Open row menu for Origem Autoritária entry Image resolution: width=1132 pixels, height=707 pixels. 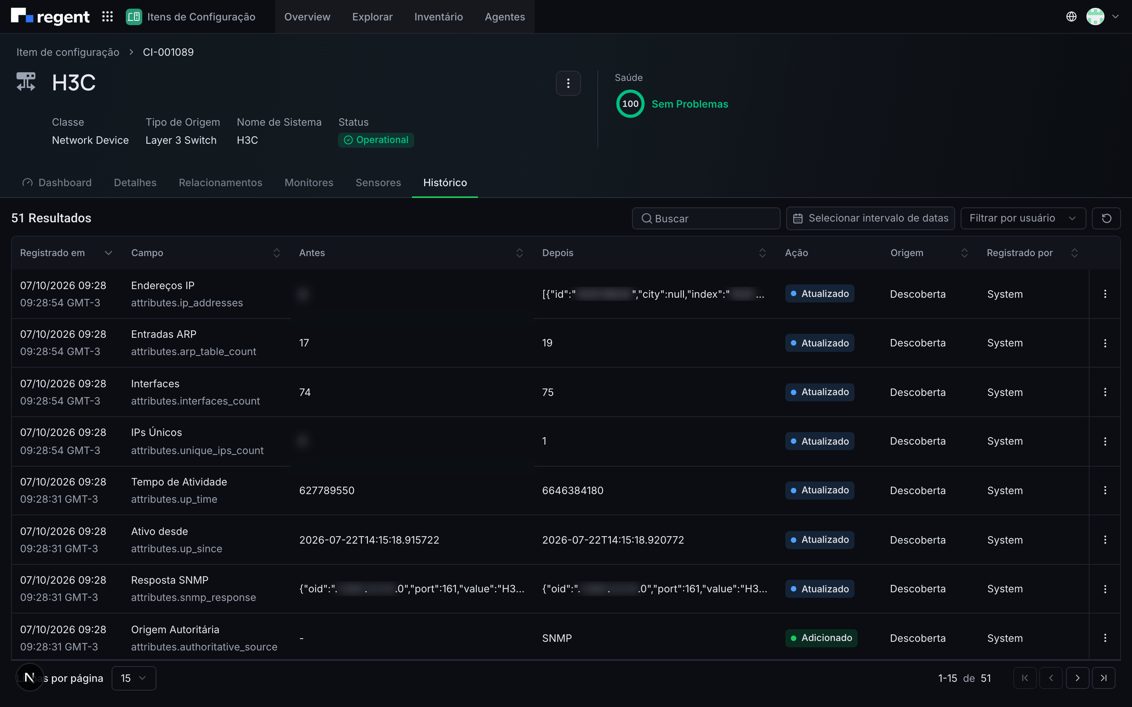[x=1105, y=638]
